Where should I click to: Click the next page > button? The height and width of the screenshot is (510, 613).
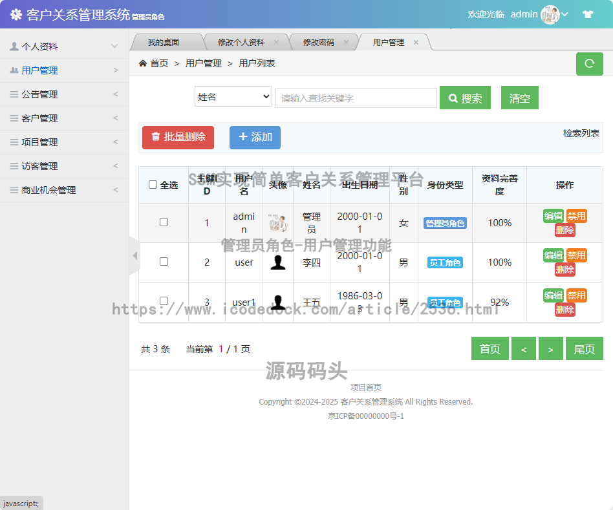point(550,348)
